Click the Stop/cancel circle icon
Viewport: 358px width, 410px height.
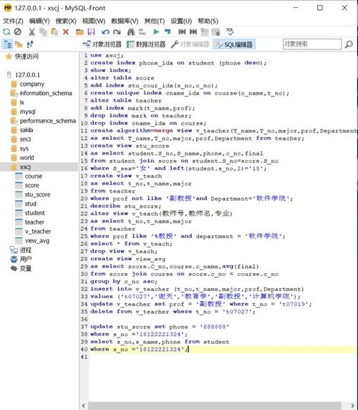click(17, 32)
